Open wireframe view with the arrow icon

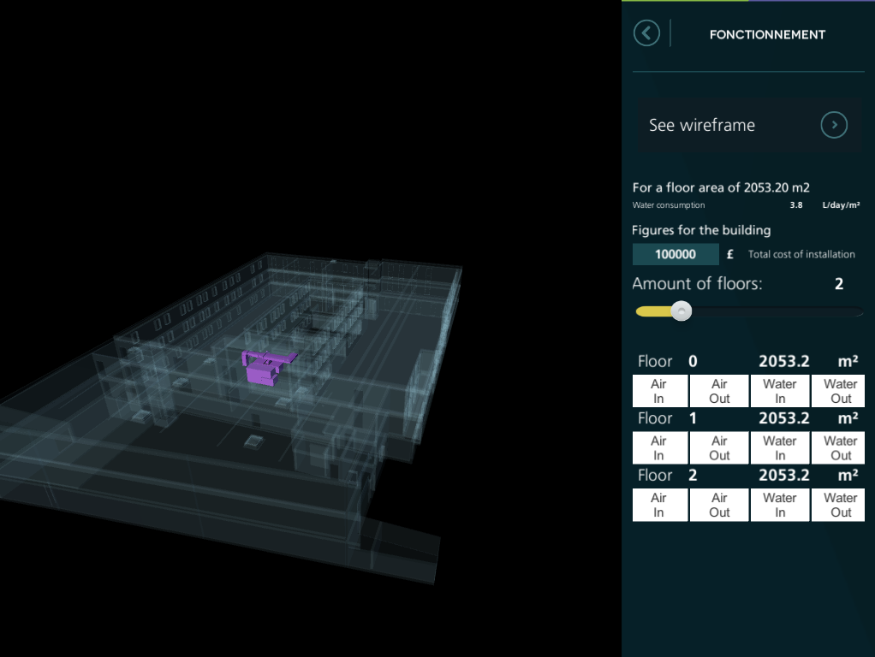click(x=833, y=125)
